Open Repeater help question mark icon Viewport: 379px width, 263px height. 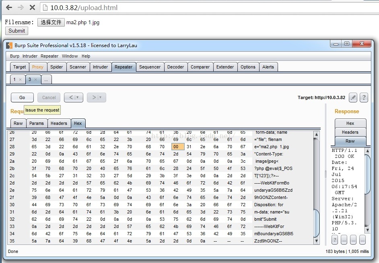364,97
